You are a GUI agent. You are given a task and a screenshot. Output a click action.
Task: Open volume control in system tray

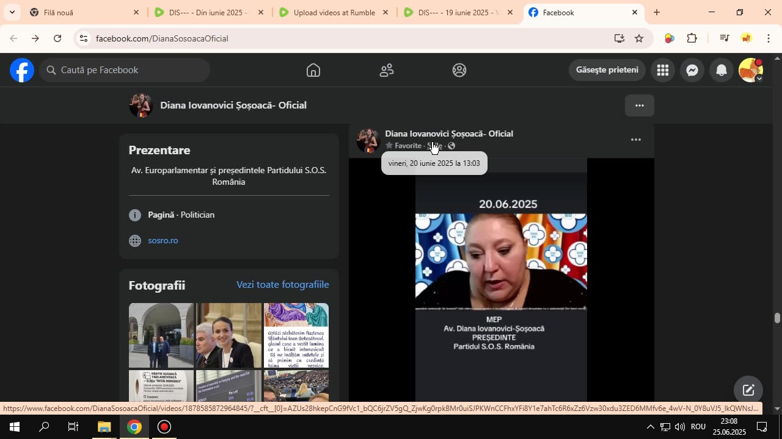tap(679, 427)
